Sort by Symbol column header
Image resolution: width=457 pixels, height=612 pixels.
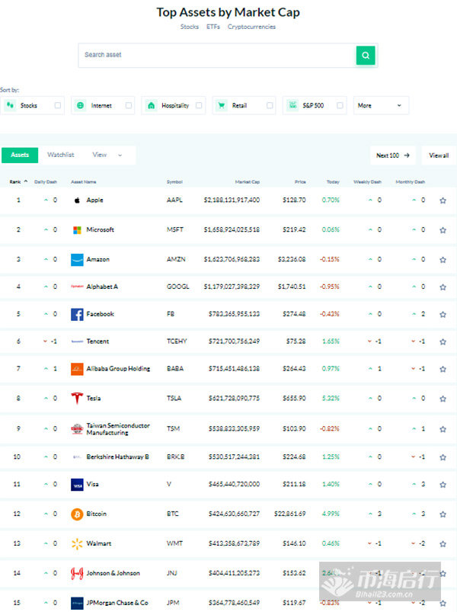(x=174, y=182)
